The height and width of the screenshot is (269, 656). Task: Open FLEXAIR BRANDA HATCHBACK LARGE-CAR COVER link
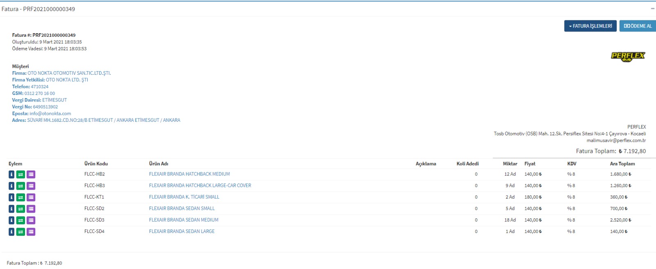pos(200,186)
